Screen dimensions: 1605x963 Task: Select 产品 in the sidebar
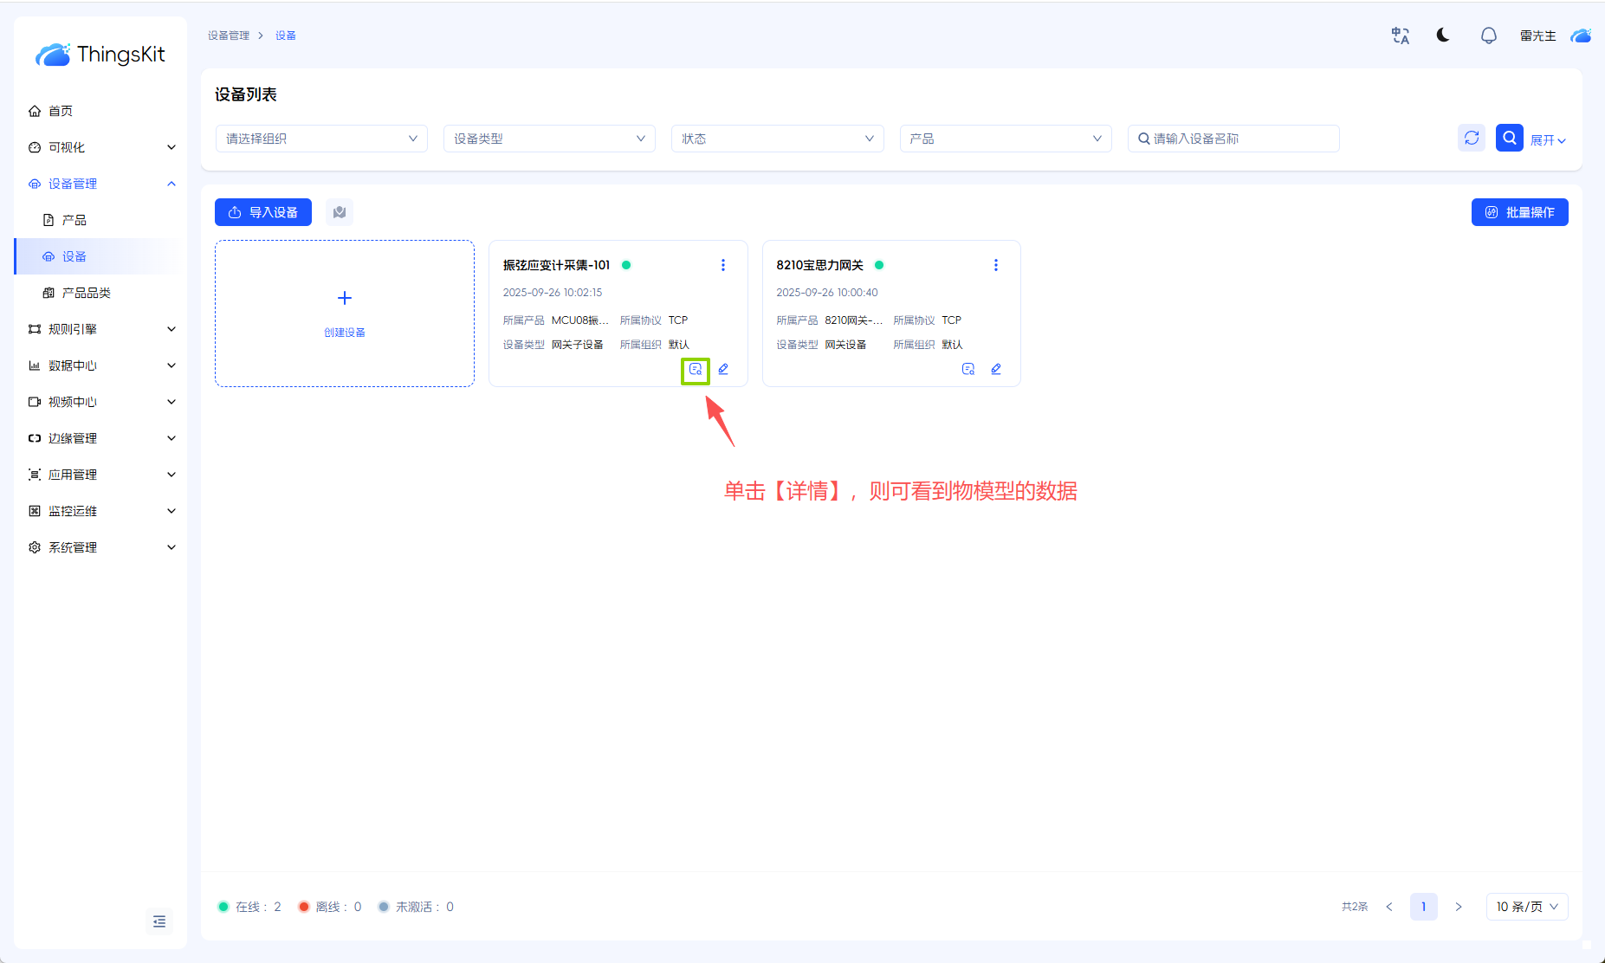74,220
